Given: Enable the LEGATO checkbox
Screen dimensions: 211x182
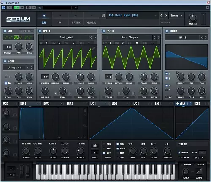Looking at the screenshot, I should (179, 157).
